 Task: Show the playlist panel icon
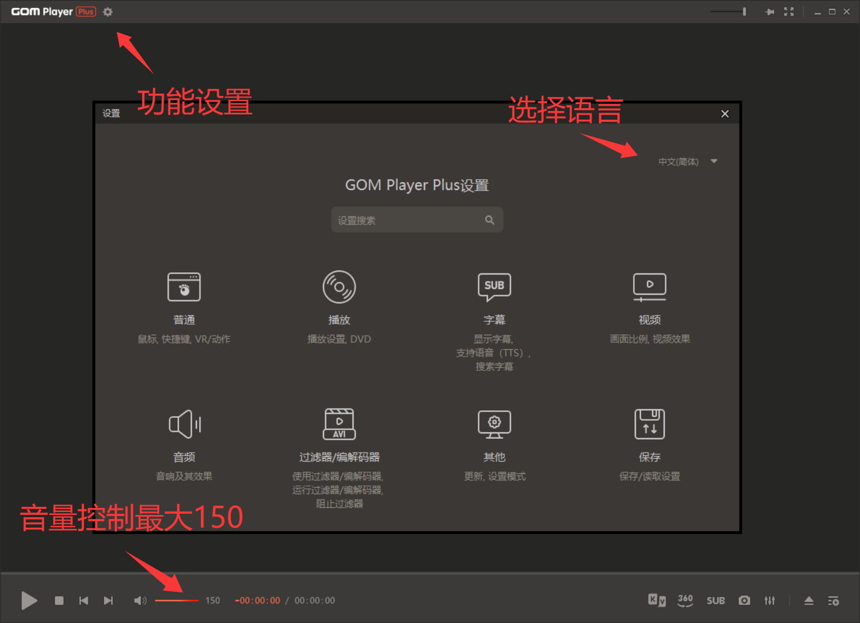click(x=833, y=601)
